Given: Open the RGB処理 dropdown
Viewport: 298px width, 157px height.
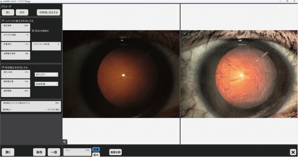Looking at the screenshot, I should (x=46, y=84).
